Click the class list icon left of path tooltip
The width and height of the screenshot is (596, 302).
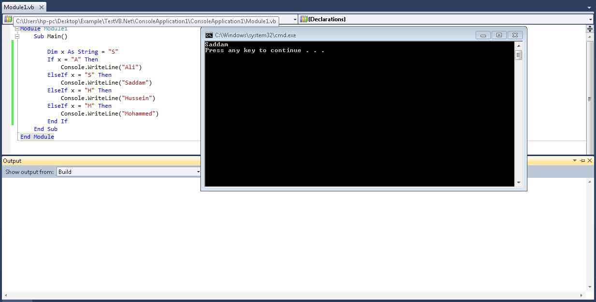(8, 19)
